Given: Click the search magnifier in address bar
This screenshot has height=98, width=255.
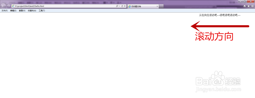Looking at the screenshot, I should (x=117, y=6).
